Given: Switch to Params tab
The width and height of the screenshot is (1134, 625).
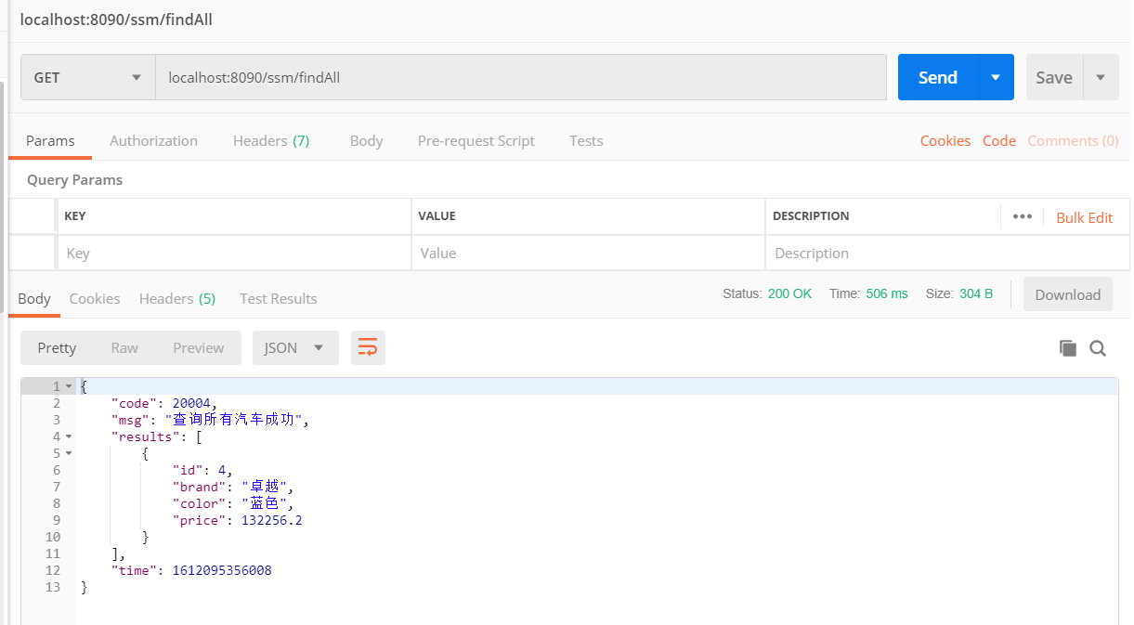Looking at the screenshot, I should [x=50, y=140].
